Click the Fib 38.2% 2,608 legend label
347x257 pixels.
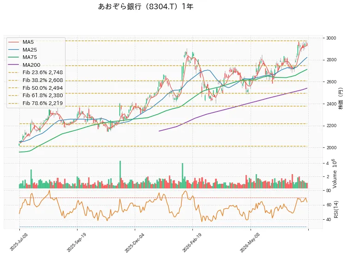click(43, 80)
